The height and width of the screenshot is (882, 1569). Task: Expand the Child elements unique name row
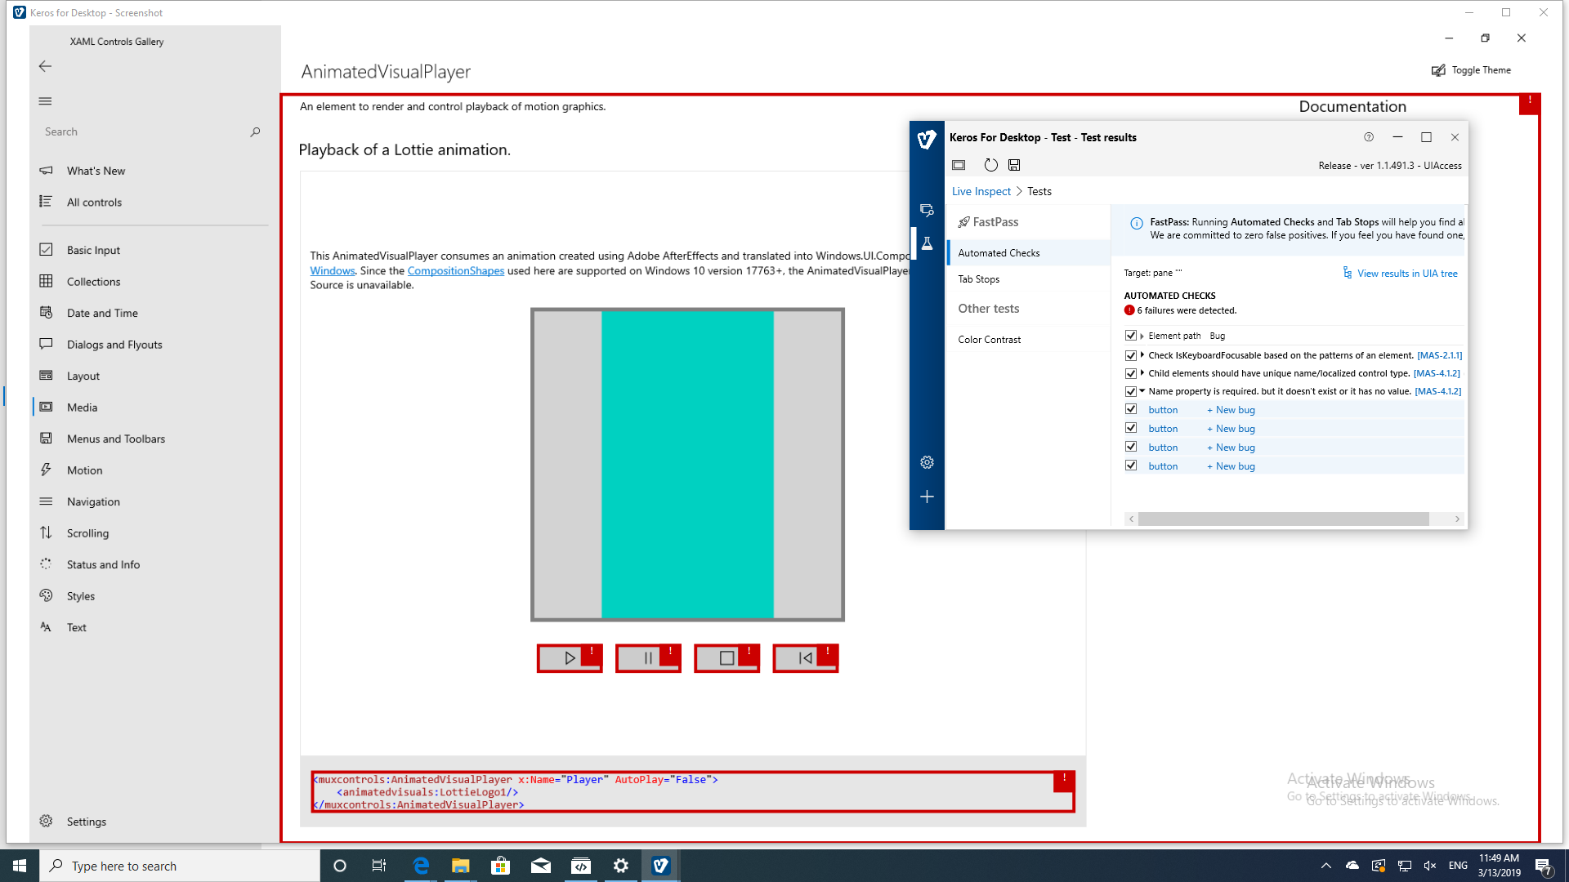click(x=1142, y=373)
